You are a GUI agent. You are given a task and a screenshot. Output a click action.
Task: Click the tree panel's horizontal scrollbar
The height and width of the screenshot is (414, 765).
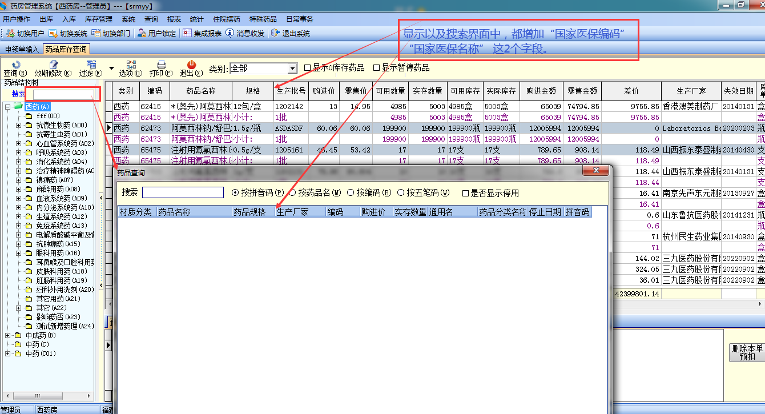pyautogui.click(x=48, y=396)
